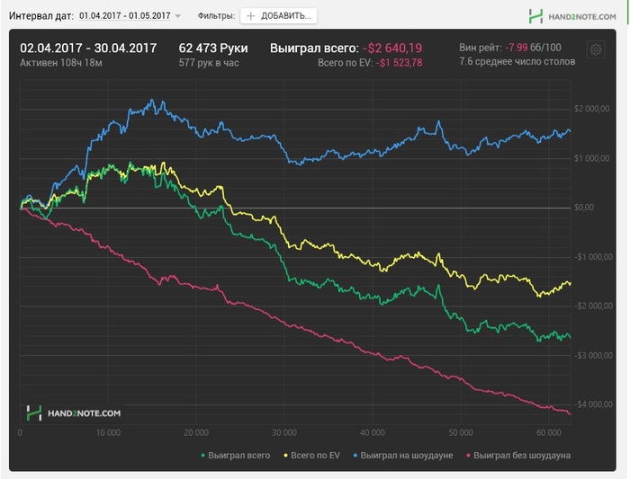Viewport: 630px width, 479px height.
Task: Click the «7.6 среднее число столов» statistic
Action: pyautogui.click(x=515, y=62)
